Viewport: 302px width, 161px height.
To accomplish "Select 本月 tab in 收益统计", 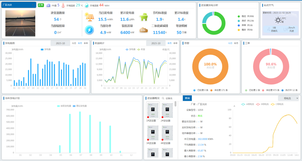I will (169, 43).
